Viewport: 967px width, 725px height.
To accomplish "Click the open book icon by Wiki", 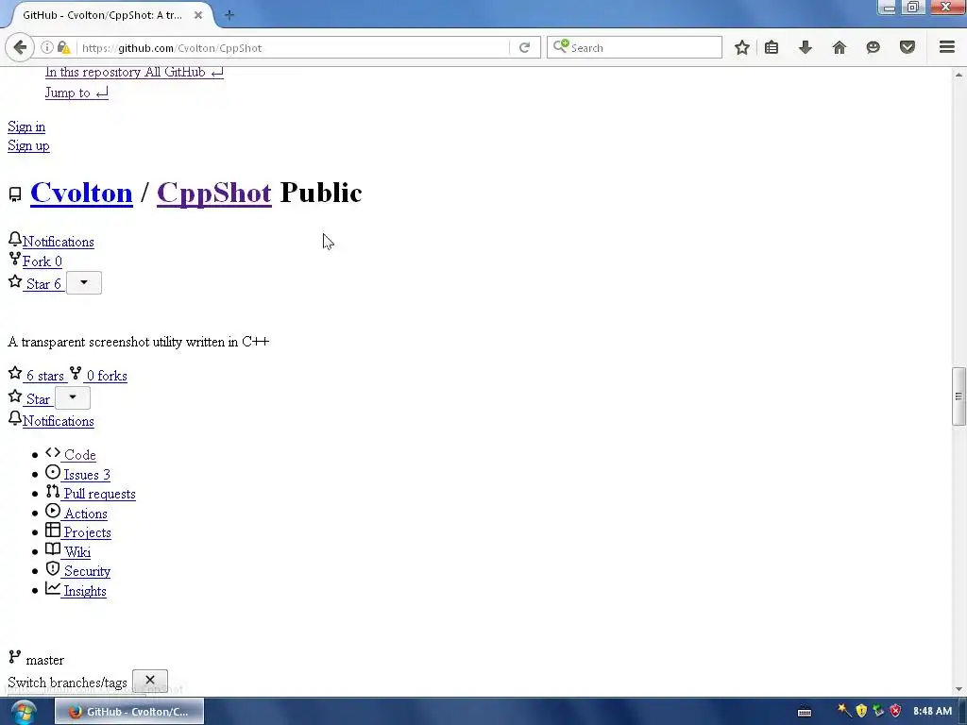I will (53, 549).
